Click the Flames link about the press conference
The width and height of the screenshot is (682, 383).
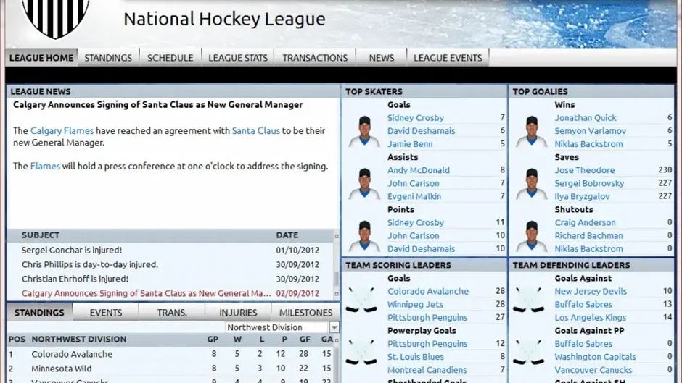click(x=45, y=167)
